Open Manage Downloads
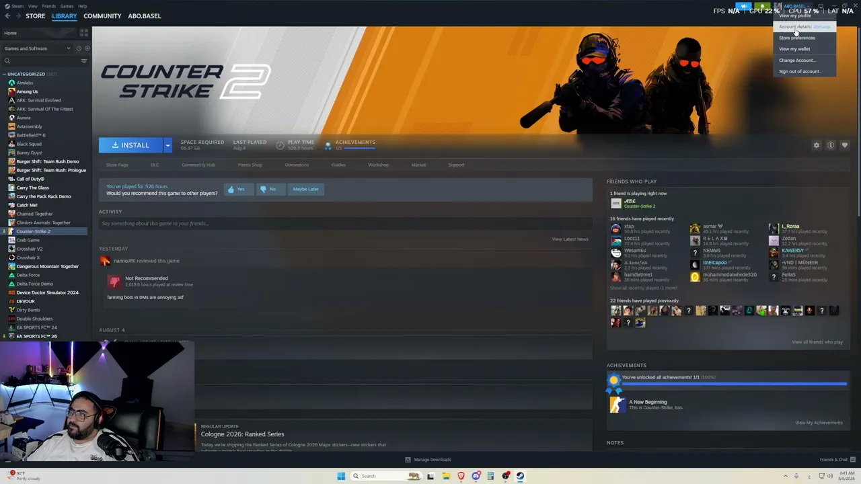Viewport: 861px width, 484px height. point(428,460)
